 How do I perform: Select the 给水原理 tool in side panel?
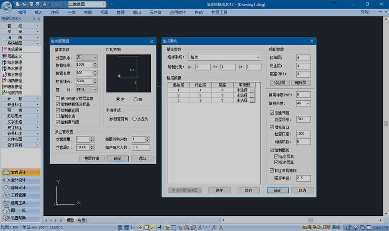15,62
